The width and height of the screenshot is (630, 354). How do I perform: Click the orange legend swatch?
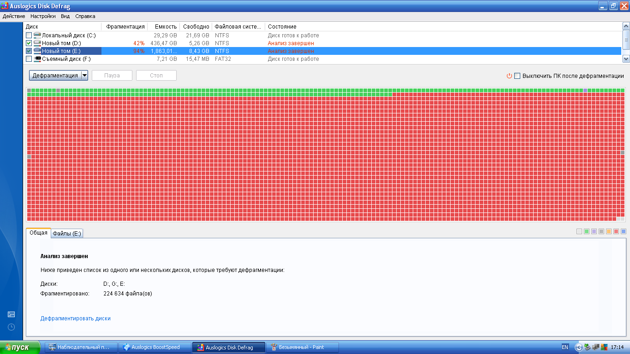coord(609,231)
